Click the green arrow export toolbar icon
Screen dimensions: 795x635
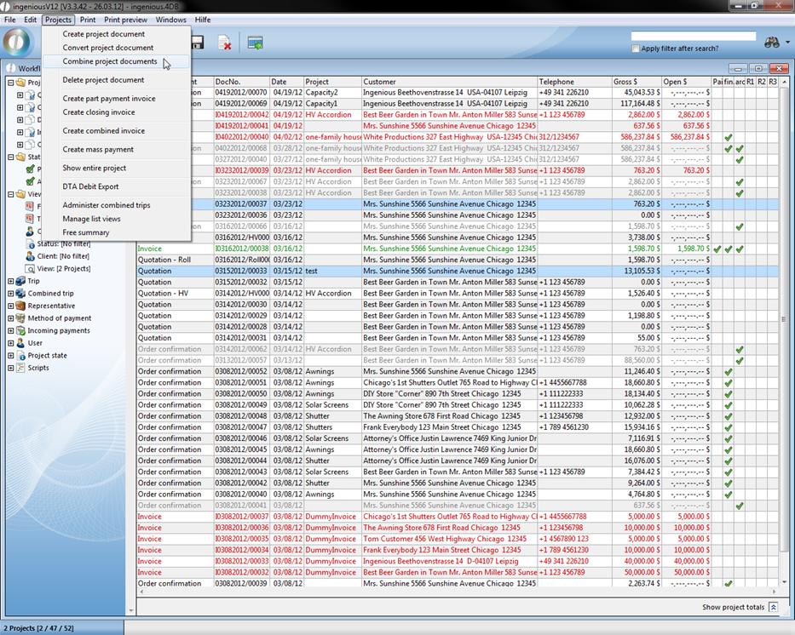point(255,43)
